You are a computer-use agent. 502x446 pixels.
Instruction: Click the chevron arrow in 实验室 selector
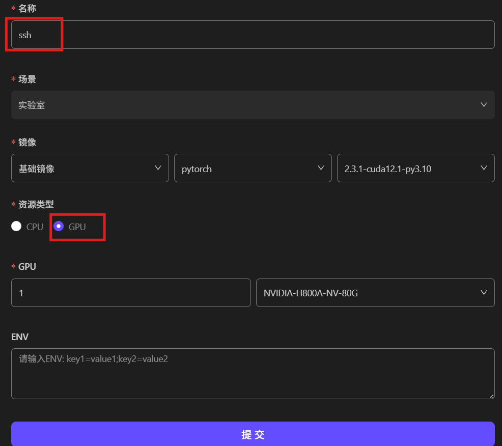tap(484, 104)
